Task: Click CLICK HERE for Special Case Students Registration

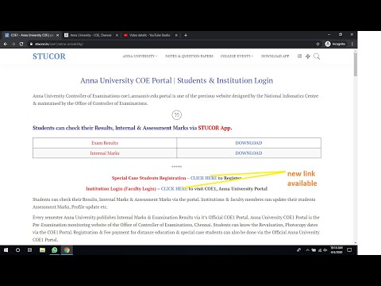Action: pyautogui.click(x=203, y=178)
